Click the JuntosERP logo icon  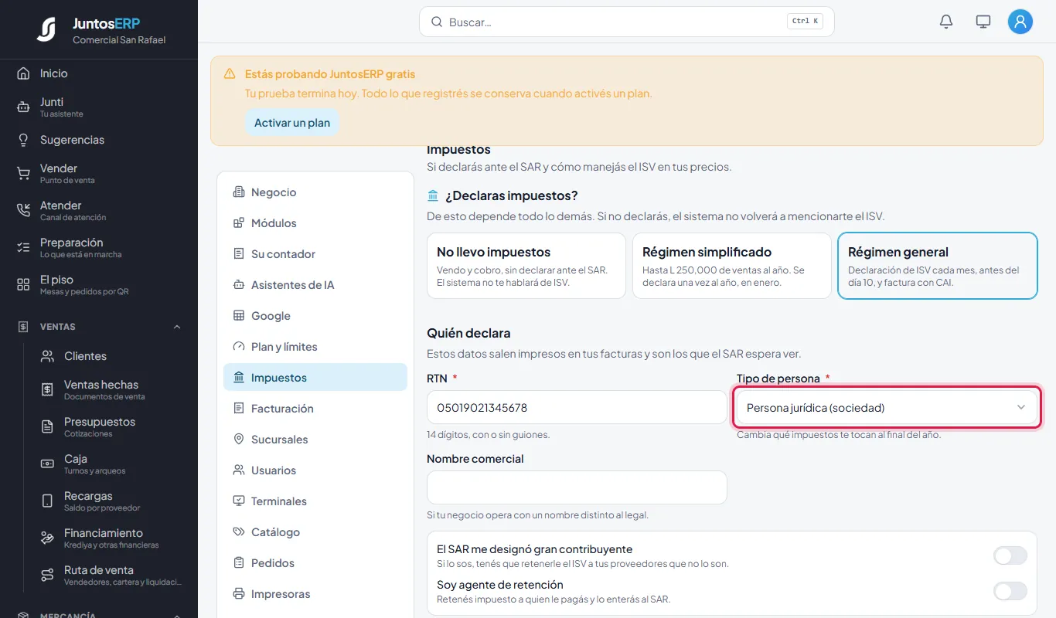click(x=46, y=29)
